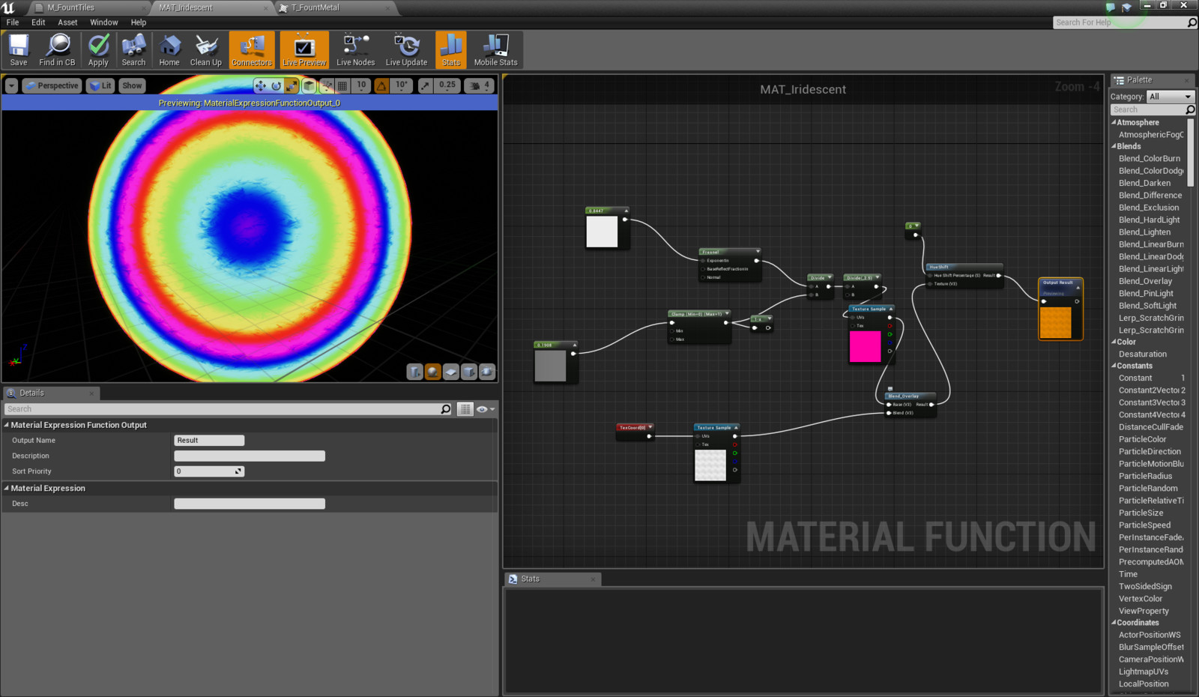1199x697 pixels.
Task: Select the magenta Texture Sample node preview
Action: tap(865, 346)
